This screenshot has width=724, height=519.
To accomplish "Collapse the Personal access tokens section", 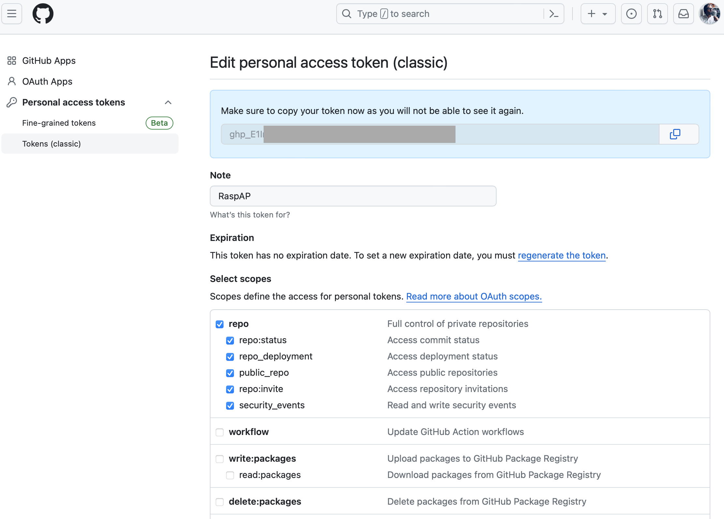I will click(x=168, y=102).
